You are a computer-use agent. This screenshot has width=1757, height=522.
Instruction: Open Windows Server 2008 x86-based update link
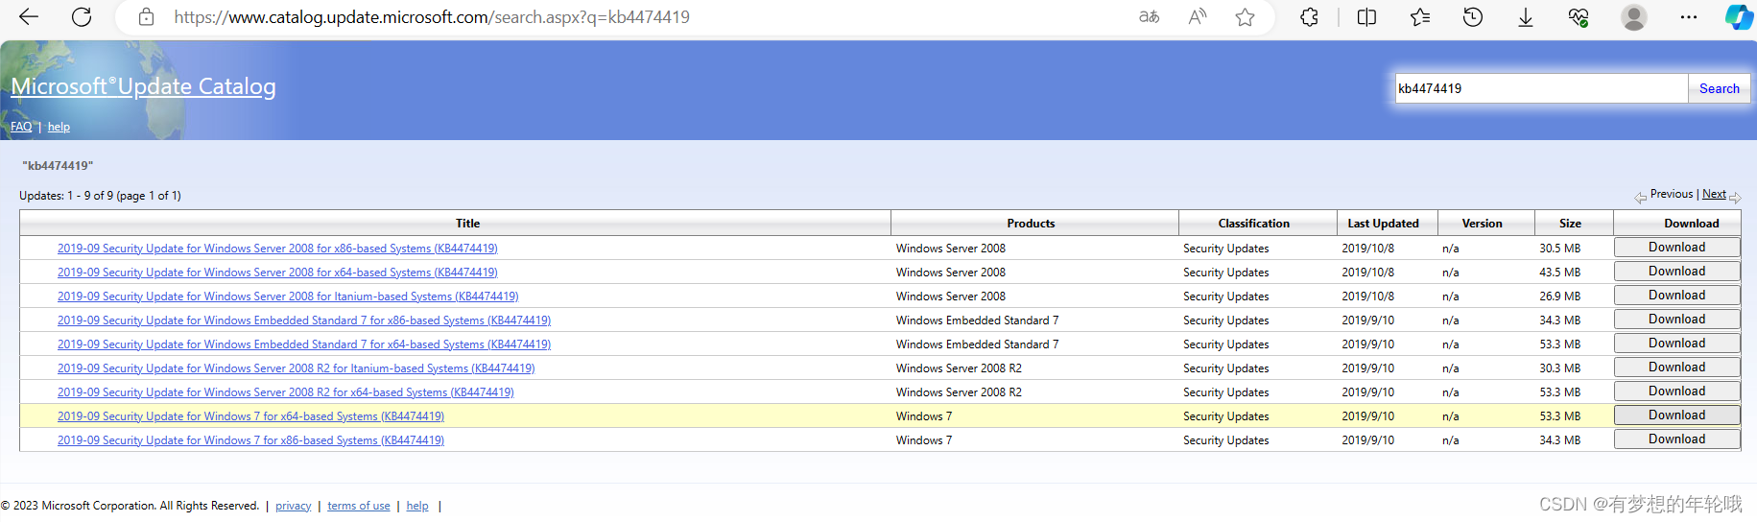tap(277, 249)
